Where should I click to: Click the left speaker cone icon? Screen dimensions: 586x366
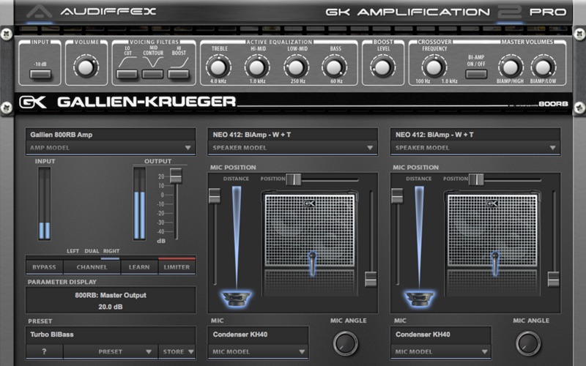click(236, 299)
